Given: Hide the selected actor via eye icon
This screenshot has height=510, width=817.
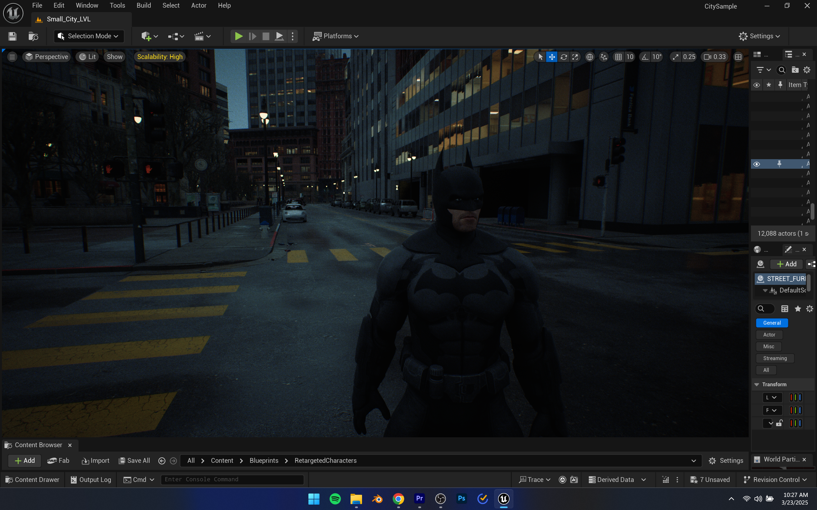Looking at the screenshot, I should (757, 164).
